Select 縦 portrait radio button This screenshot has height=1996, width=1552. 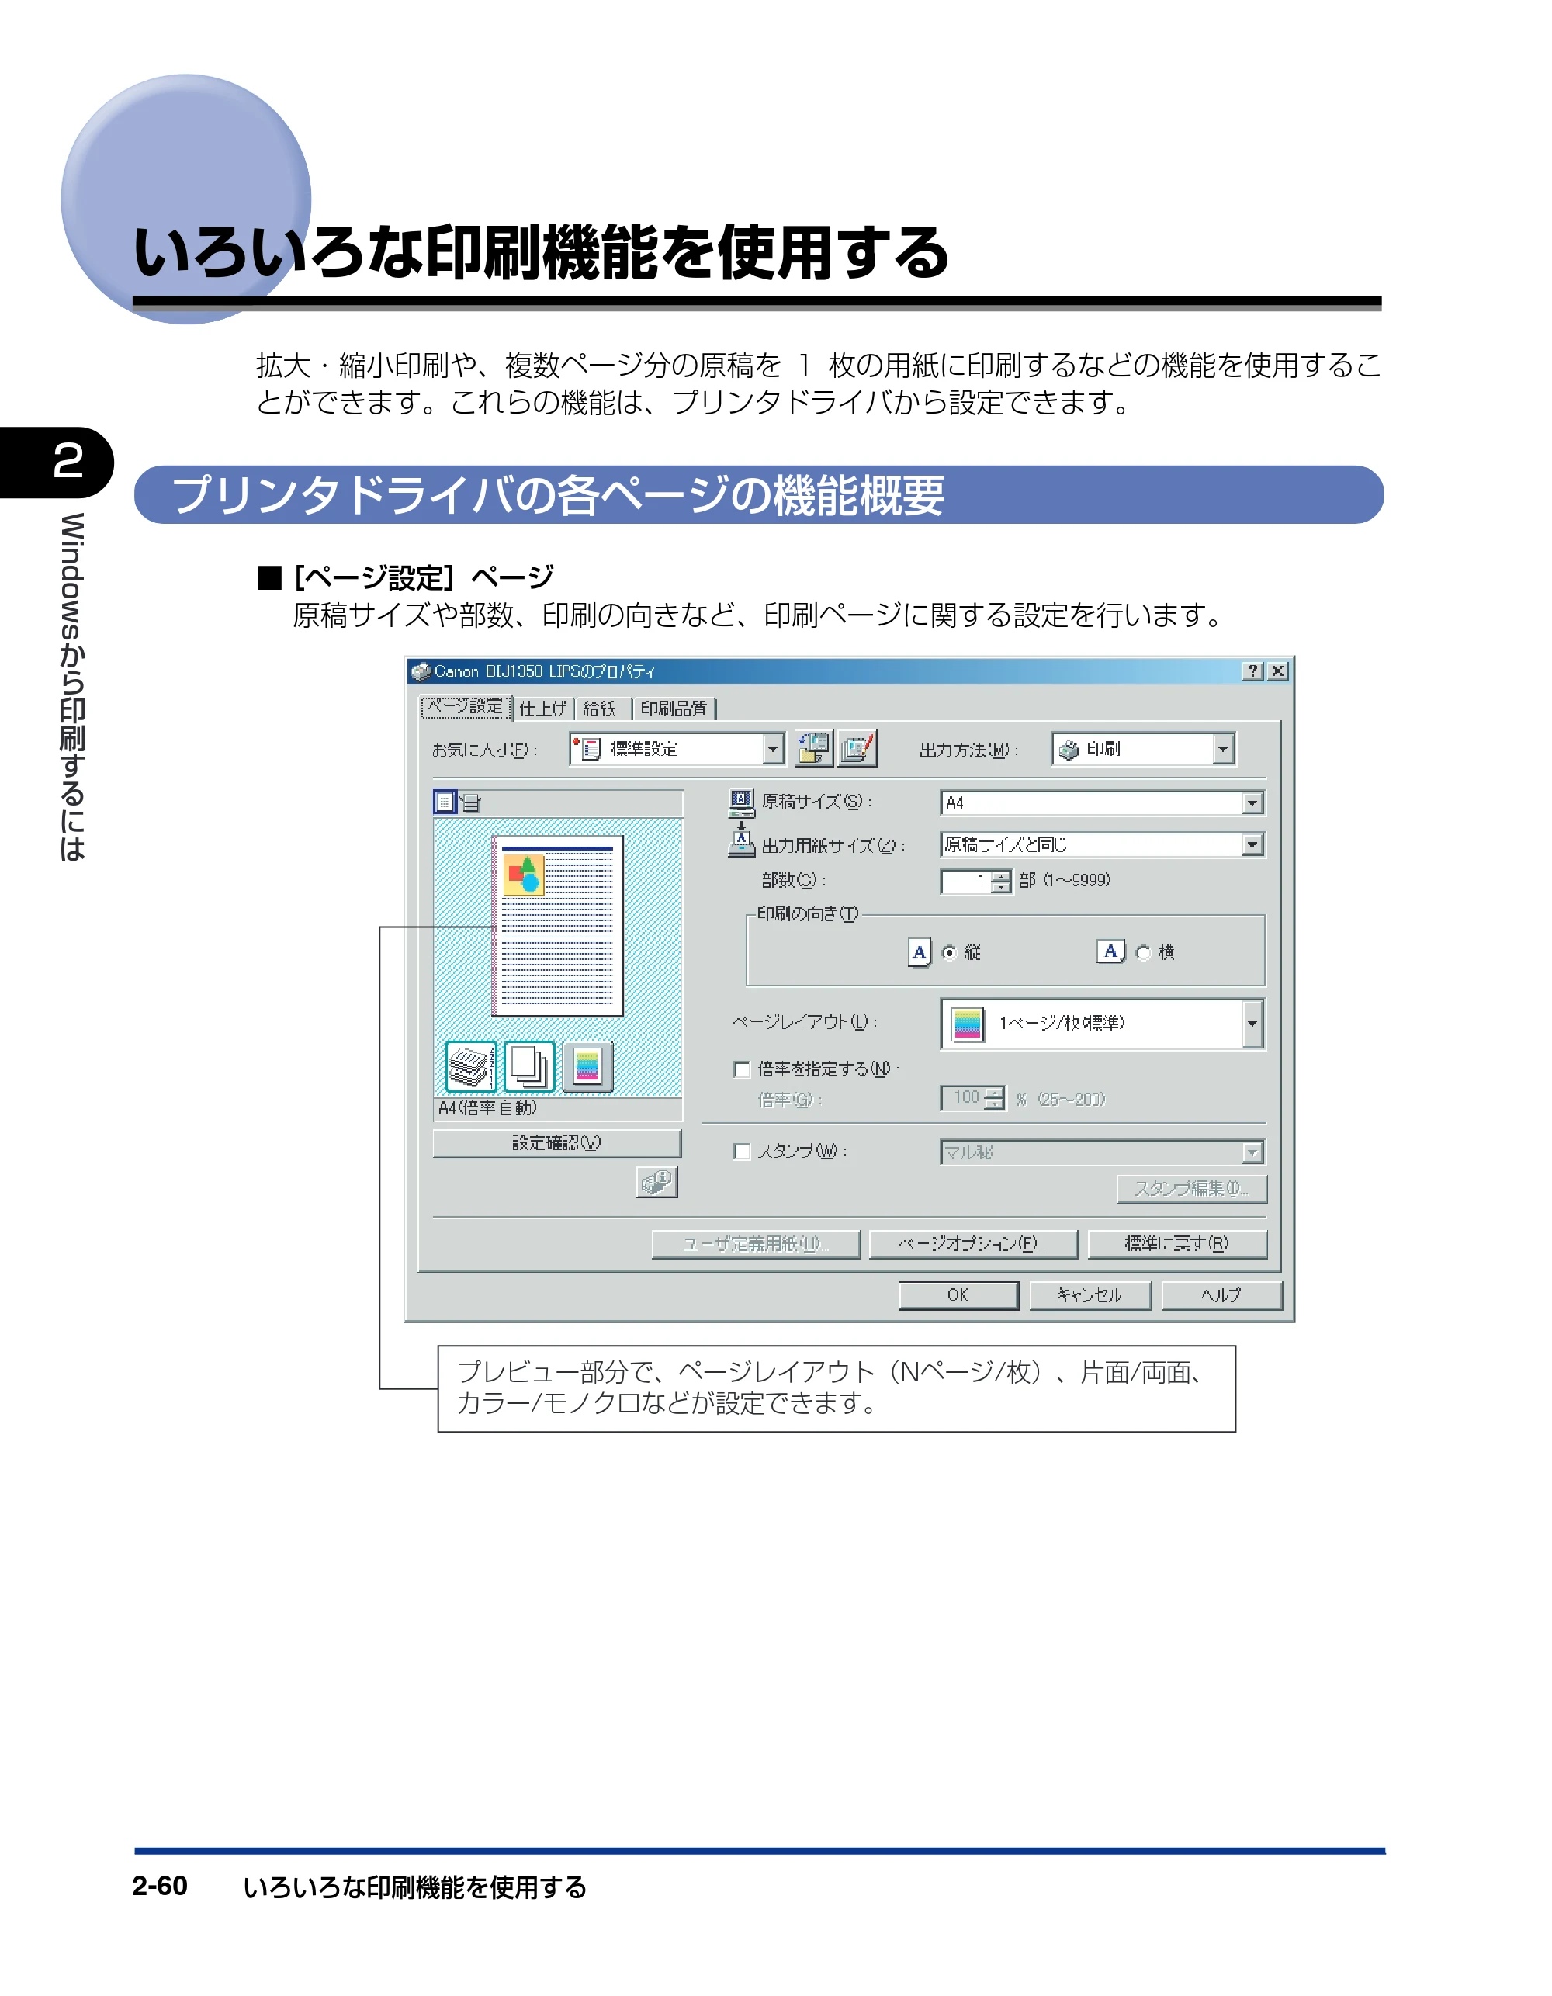(x=949, y=953)
